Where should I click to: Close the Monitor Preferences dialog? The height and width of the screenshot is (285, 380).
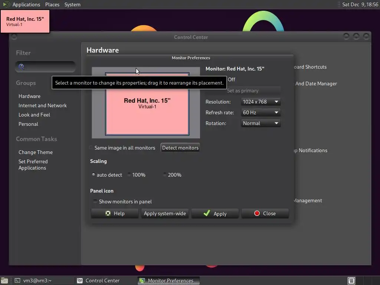265,213
